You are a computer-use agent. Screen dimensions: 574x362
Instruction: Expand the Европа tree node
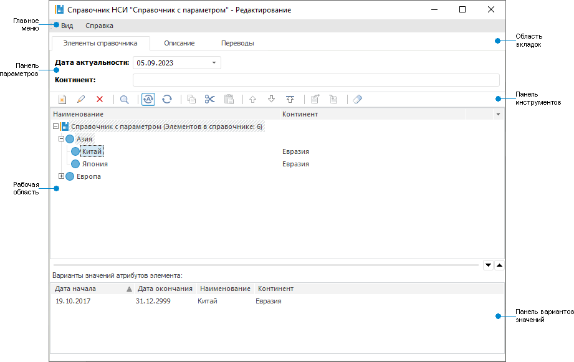pos(61,176)
